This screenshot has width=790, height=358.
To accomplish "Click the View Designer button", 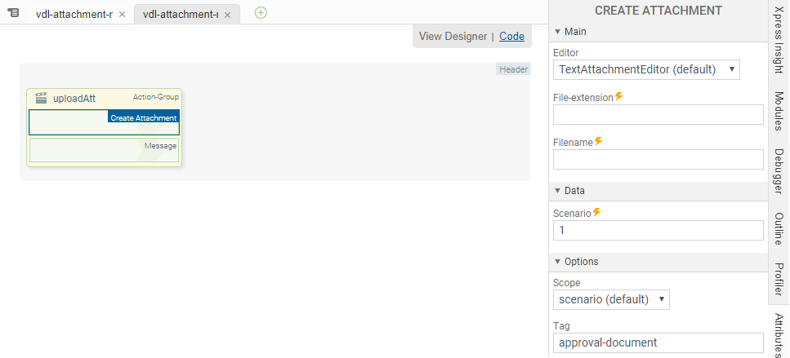I will [x=453, y=36].
